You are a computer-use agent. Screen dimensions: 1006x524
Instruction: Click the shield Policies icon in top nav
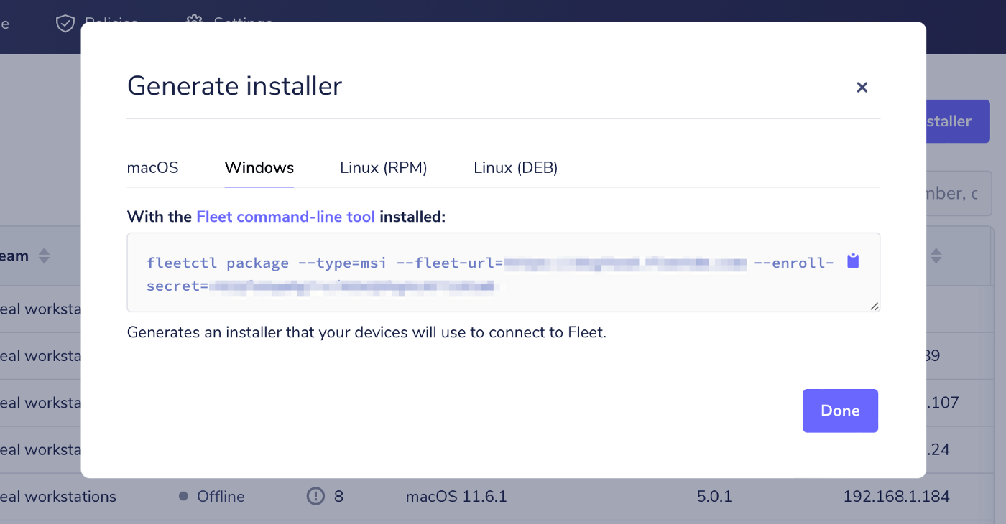coord(65,23)
